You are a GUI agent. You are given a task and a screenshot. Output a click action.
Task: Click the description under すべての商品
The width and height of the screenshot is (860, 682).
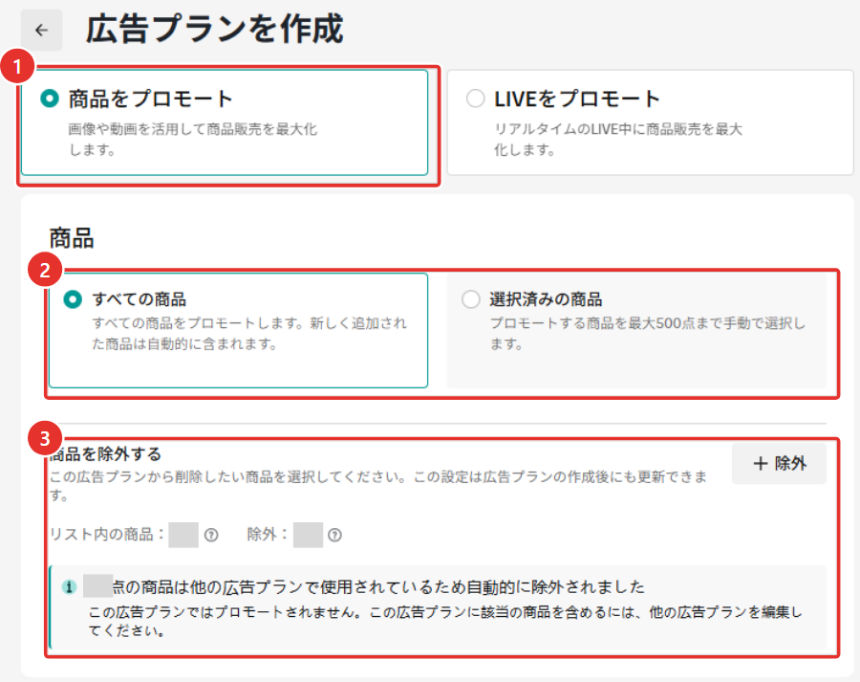pyautogui.click(x=249, y=333)
